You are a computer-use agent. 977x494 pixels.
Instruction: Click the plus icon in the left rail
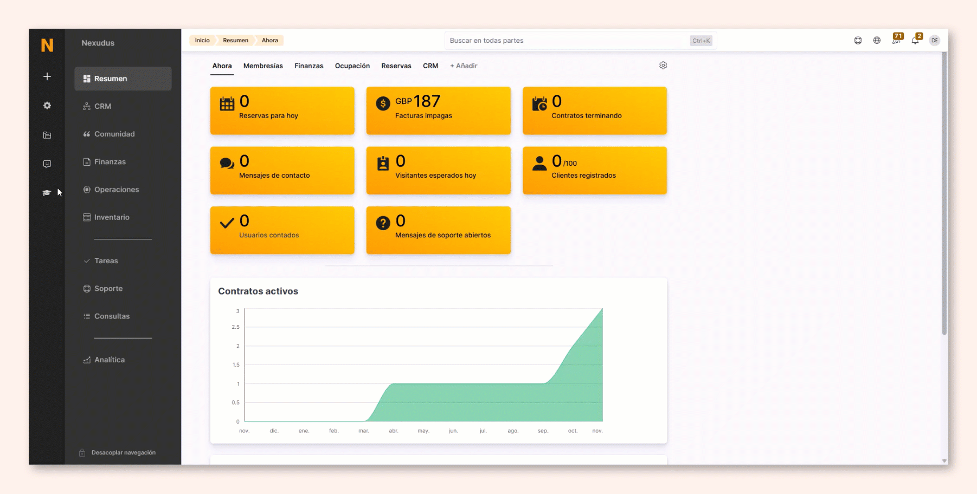47,76
